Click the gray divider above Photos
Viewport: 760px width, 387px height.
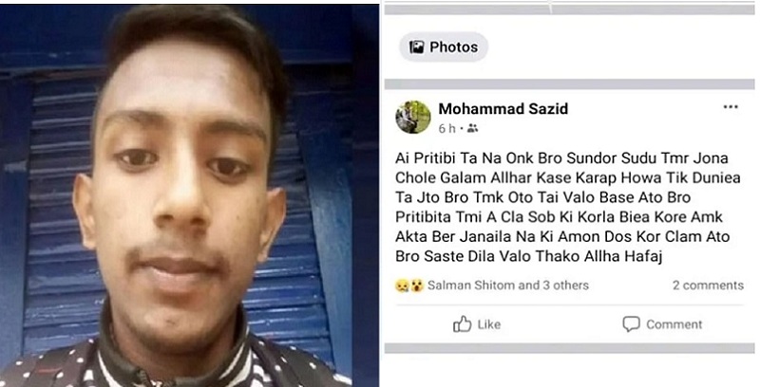click(569, 9)
